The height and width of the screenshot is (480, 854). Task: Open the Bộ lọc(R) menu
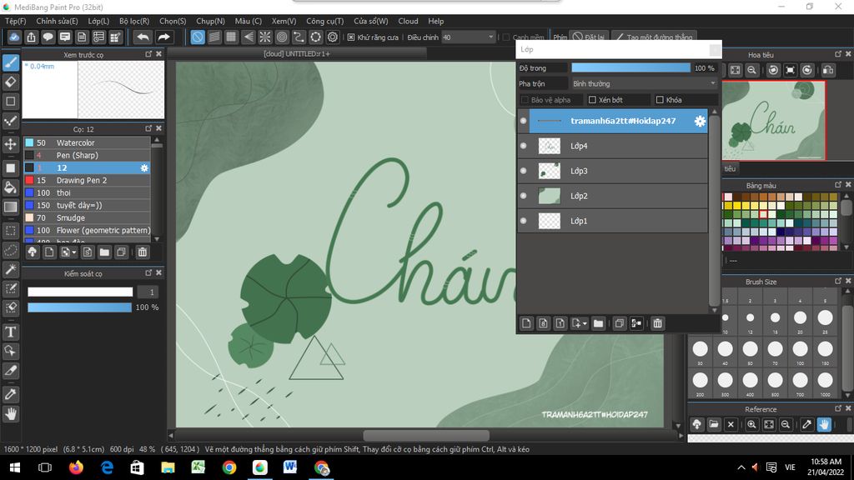click(x=134, y=21)
